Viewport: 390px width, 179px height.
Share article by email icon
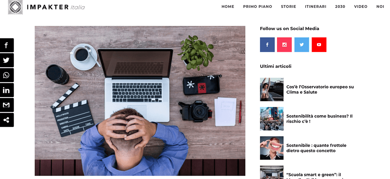point(7,105)
